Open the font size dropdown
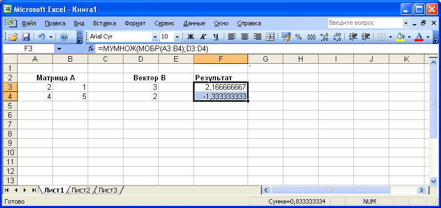This screenshot has width=441, height=208. tap(177, 37)
